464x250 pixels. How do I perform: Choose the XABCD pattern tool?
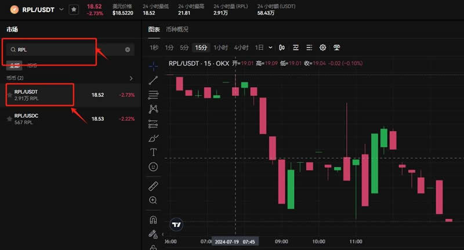click(153, 109)
